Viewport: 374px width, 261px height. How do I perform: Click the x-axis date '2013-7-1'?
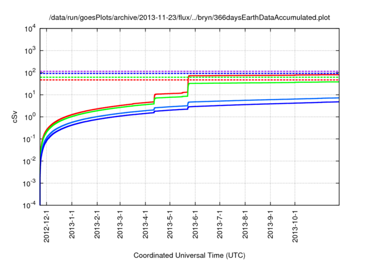220,224
